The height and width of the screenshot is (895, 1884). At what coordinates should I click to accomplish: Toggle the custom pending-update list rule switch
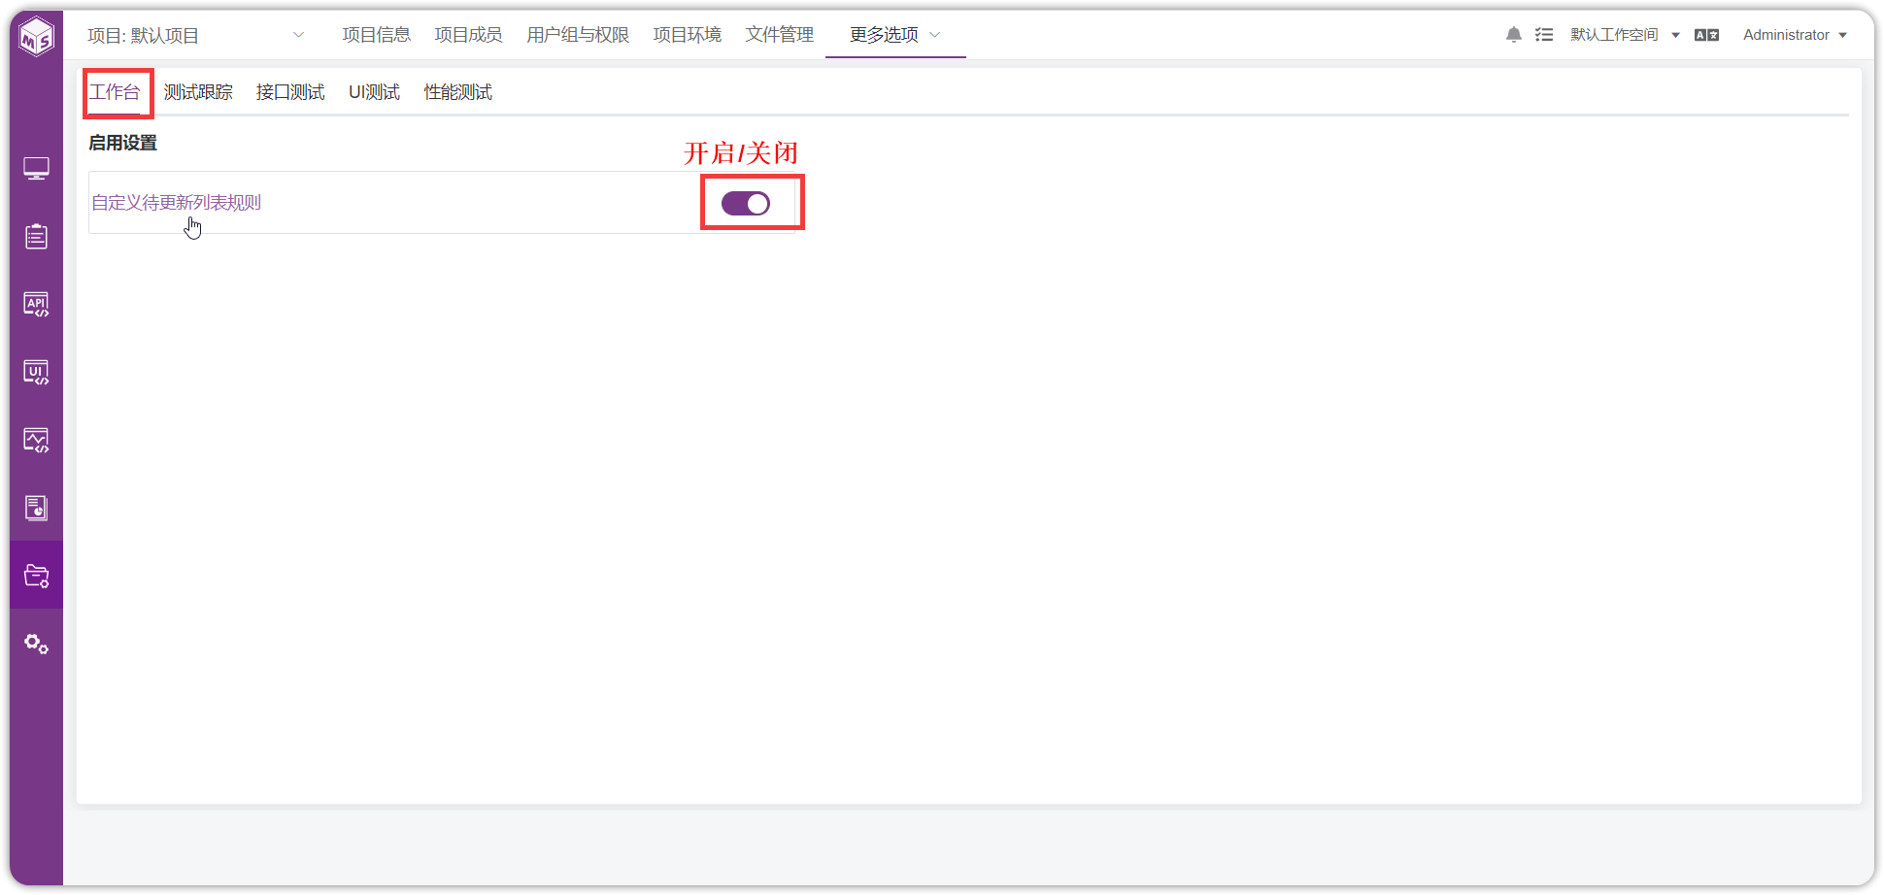[746, 203]
